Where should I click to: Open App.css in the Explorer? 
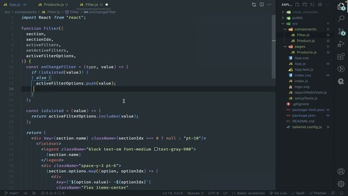[301, 58]
